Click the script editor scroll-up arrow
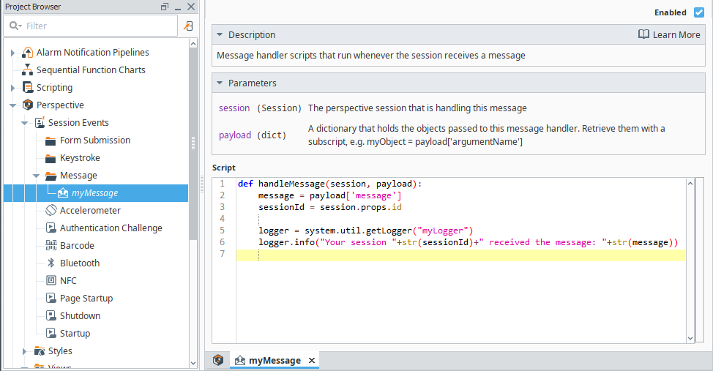 click(x=690, y=183)
